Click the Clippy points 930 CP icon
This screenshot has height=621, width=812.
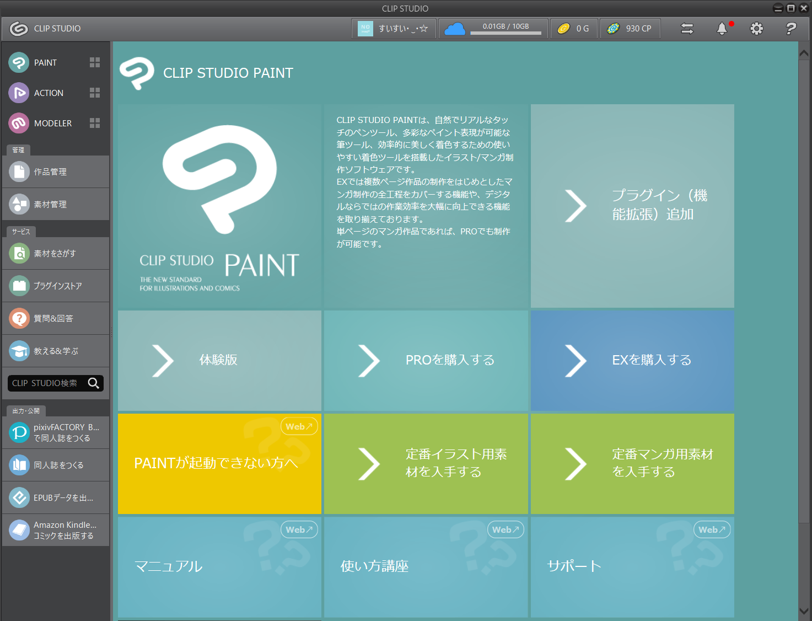tap(614, 29)
